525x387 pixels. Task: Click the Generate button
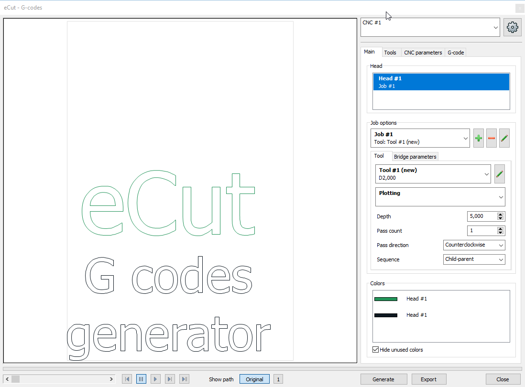point(383,379)
